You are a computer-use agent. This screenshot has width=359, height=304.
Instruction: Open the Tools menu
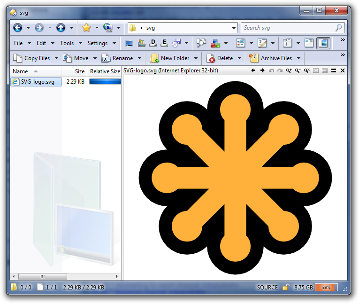pos(67,43)
